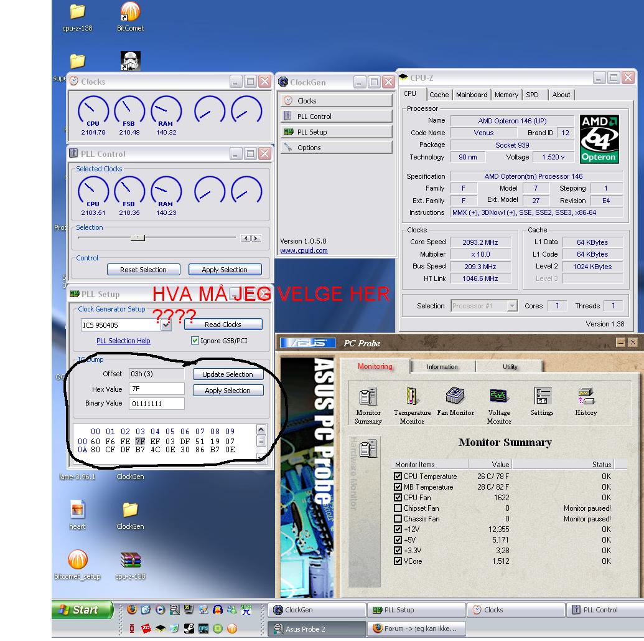Uncheck CPU Fan monitor item
This screenshot has width=644, height=641.
coord(398,498)
